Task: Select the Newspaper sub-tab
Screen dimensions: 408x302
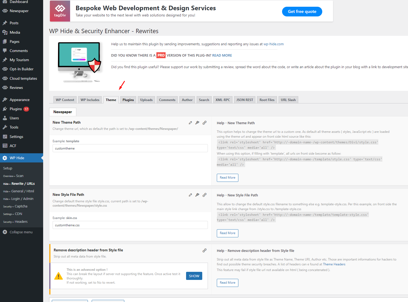Action: [x=63, y=112]
